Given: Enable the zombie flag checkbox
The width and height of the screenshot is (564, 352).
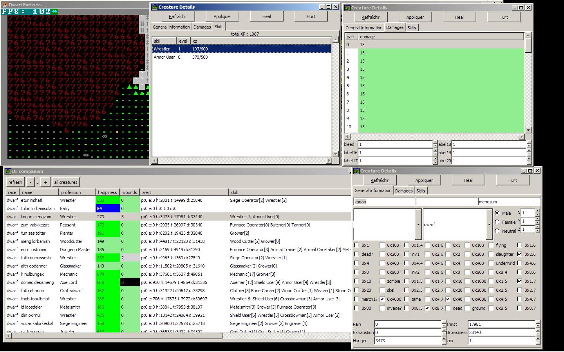Looking at the screenshot, I should [x=382, y=281].
